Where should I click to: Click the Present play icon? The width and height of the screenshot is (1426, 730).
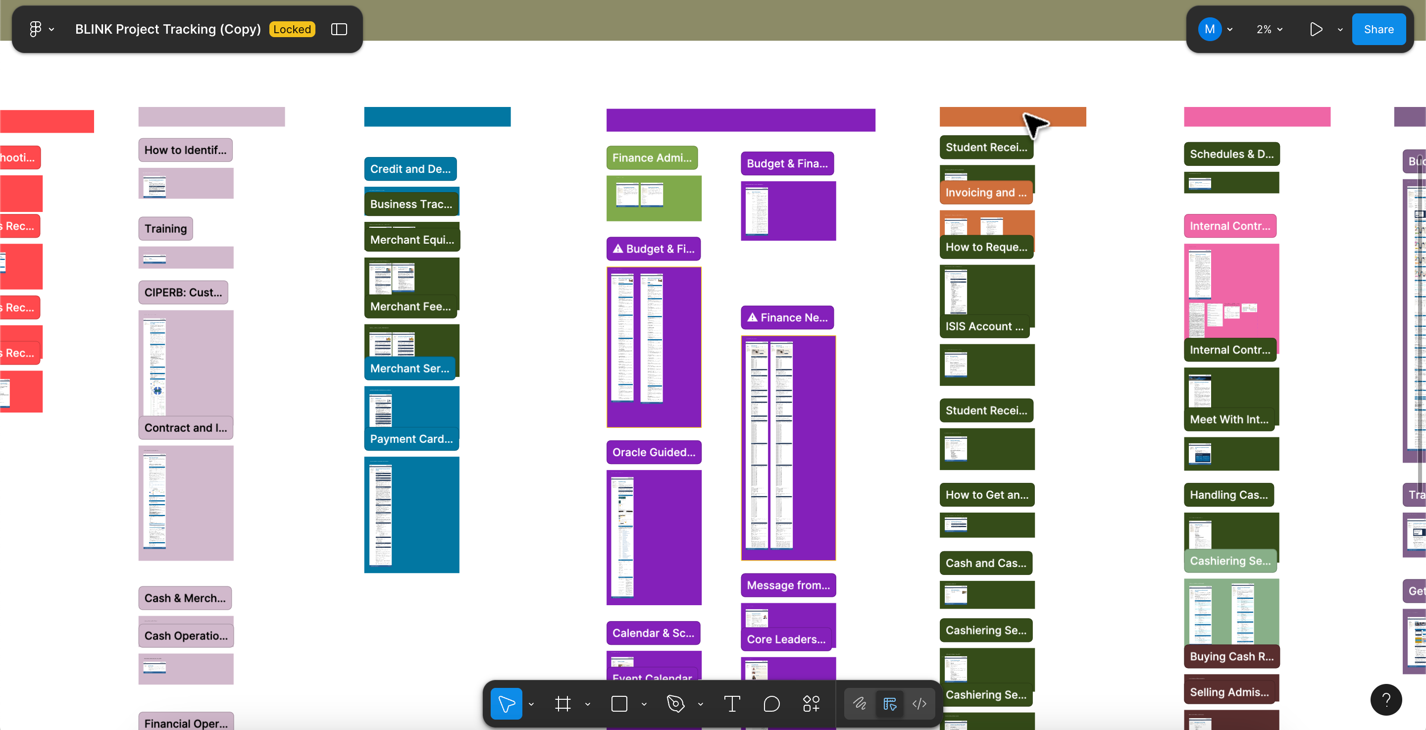tap(1316, 29)
